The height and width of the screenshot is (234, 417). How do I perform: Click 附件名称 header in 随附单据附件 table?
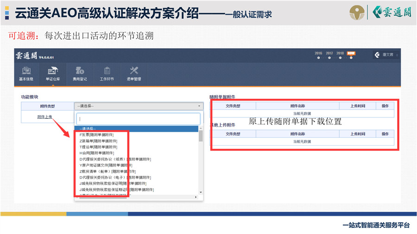pyautogui.click(x=297, y=106)
